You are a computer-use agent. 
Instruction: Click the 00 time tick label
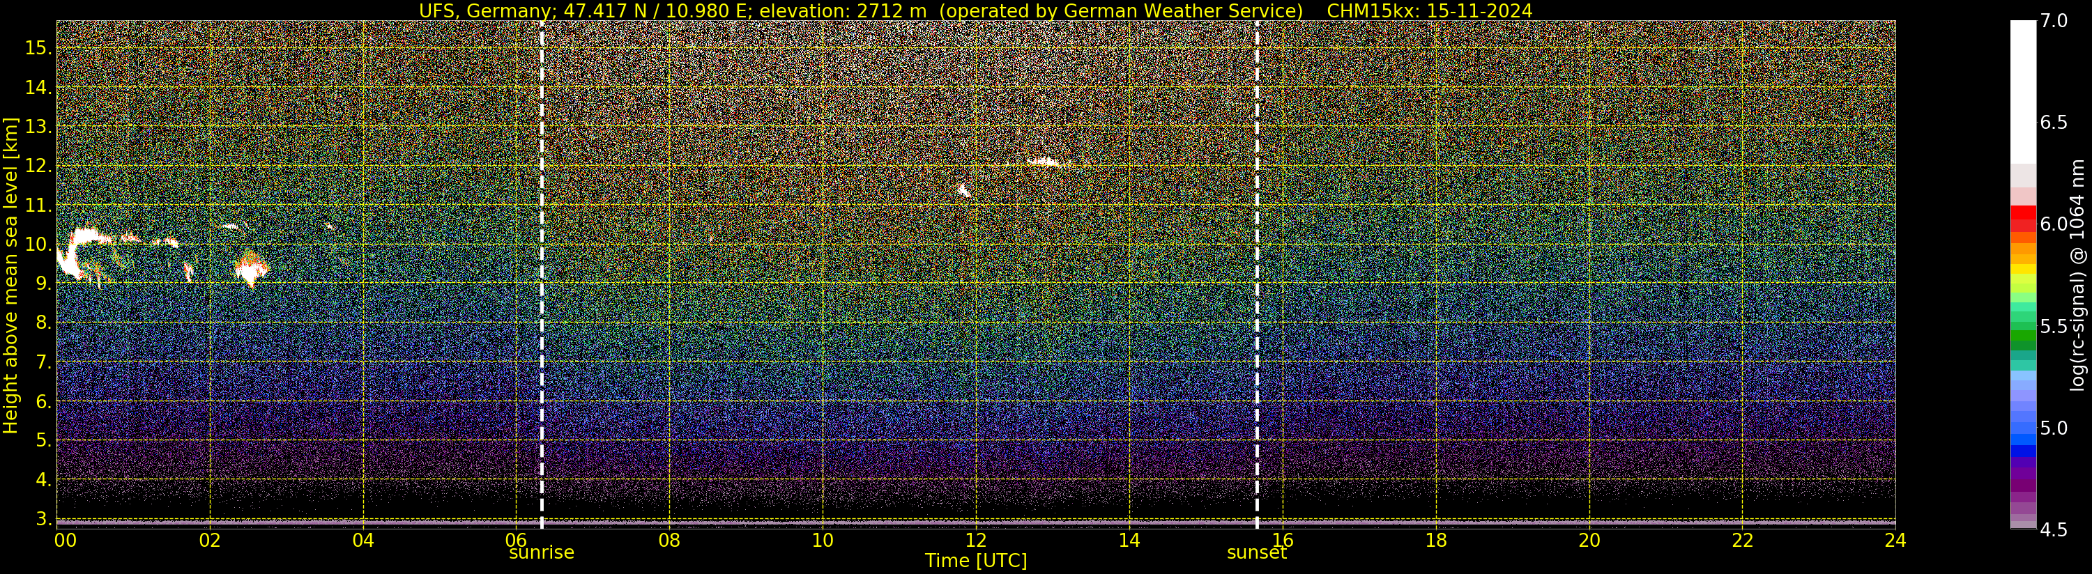[65, 540]
